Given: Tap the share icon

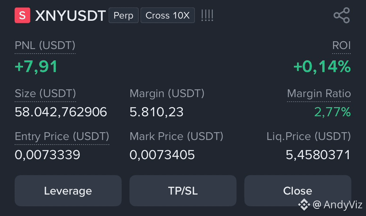Looking at the screenshot, I should pos(342,15).
